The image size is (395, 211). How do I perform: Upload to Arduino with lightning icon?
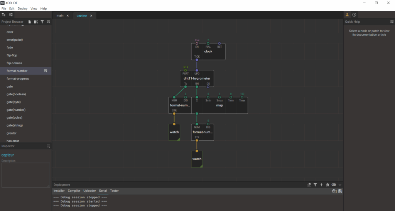pos(321,184)
